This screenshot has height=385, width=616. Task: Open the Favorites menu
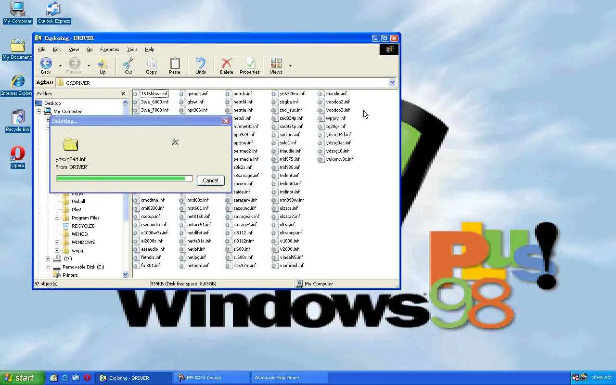click(x=110, y=50)
